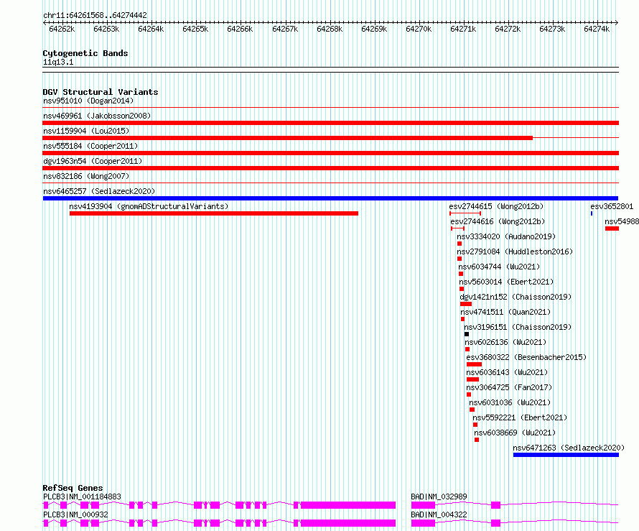
Task: Click the thick red nsv1159904 bar
Action: (x=288, y=138)
